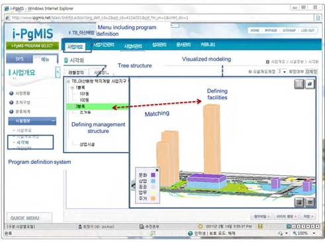Click the grid view icon in the 3D viewer
This screenshot has height=242, width=325.
point(299,84)
